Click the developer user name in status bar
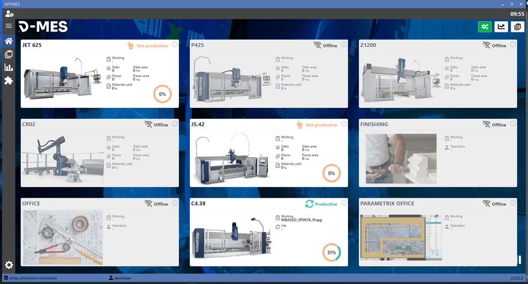The width and height of the screenshot is (528, 284). coord(123,278)
